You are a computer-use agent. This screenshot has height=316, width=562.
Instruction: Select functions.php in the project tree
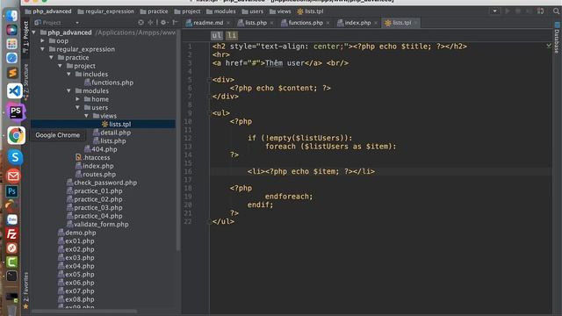click(109, 83)
